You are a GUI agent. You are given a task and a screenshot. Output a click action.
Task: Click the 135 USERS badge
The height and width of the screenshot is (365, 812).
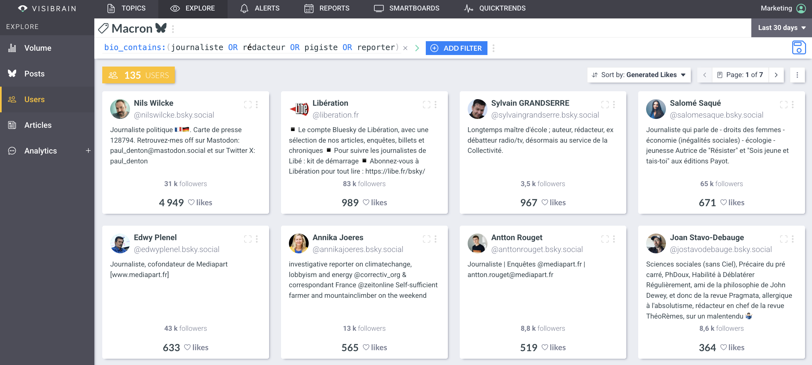coord(138,75)
